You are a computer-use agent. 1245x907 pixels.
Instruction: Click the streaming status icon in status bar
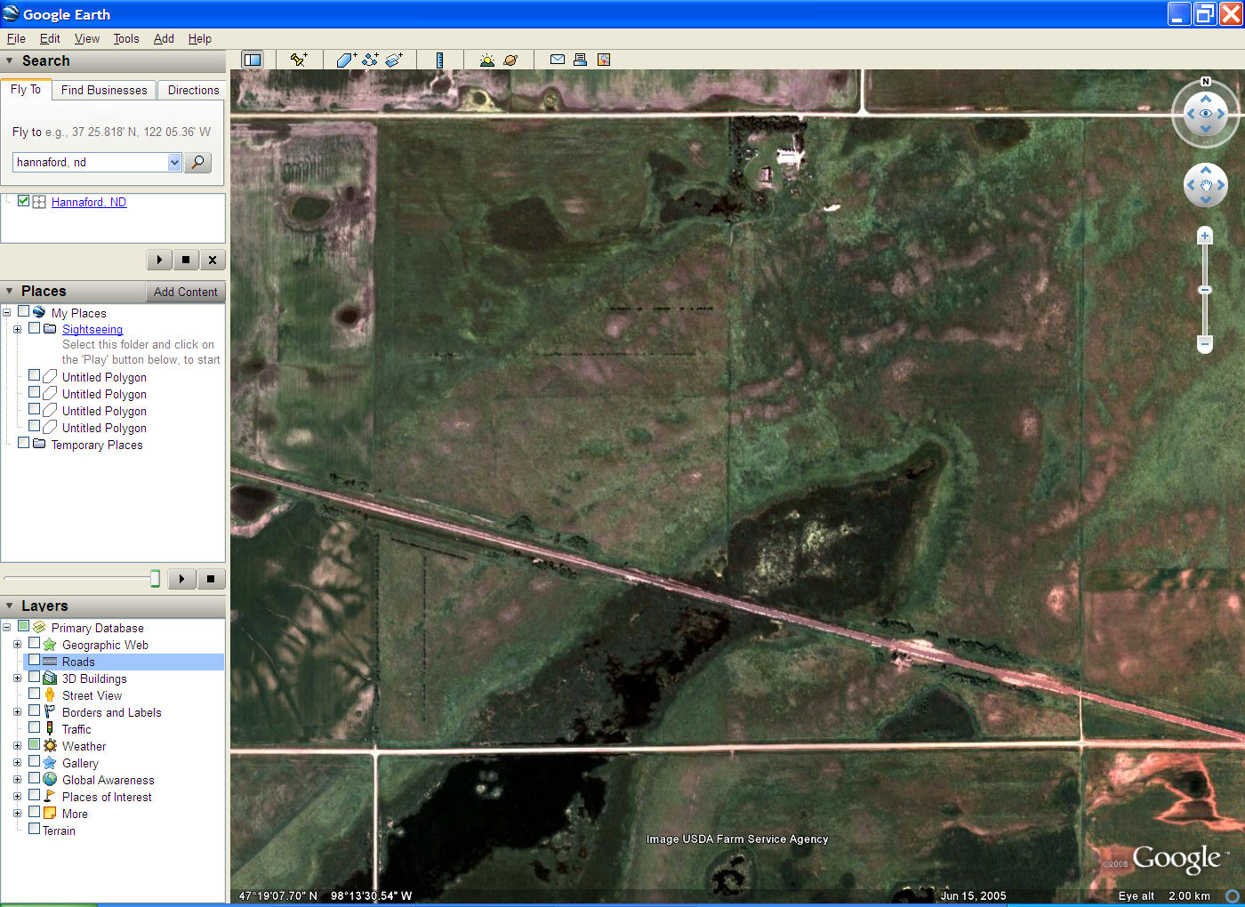[x=1233, y=895]
